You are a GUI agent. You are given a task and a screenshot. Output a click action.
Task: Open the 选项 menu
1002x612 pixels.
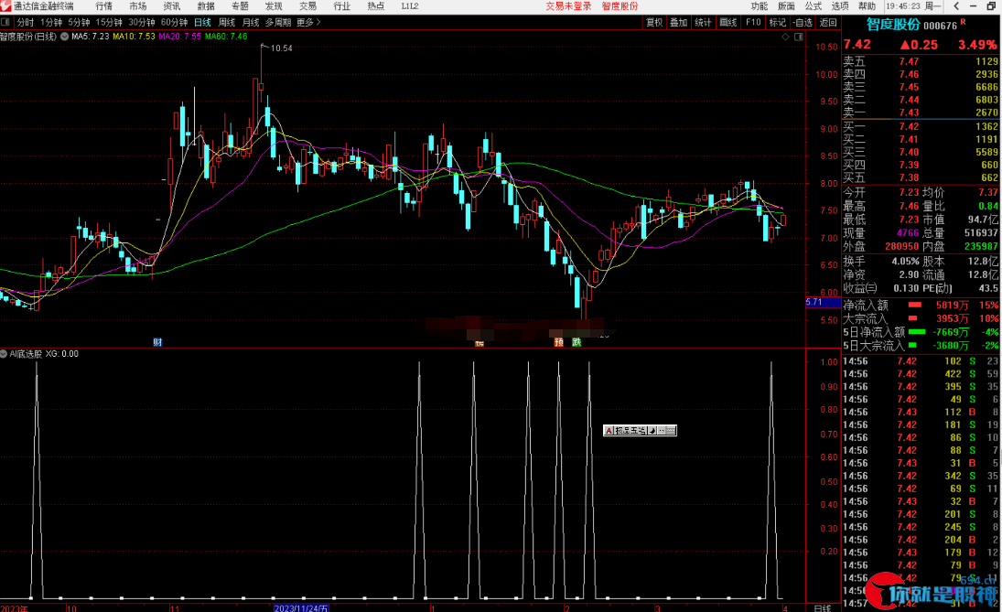840,5
